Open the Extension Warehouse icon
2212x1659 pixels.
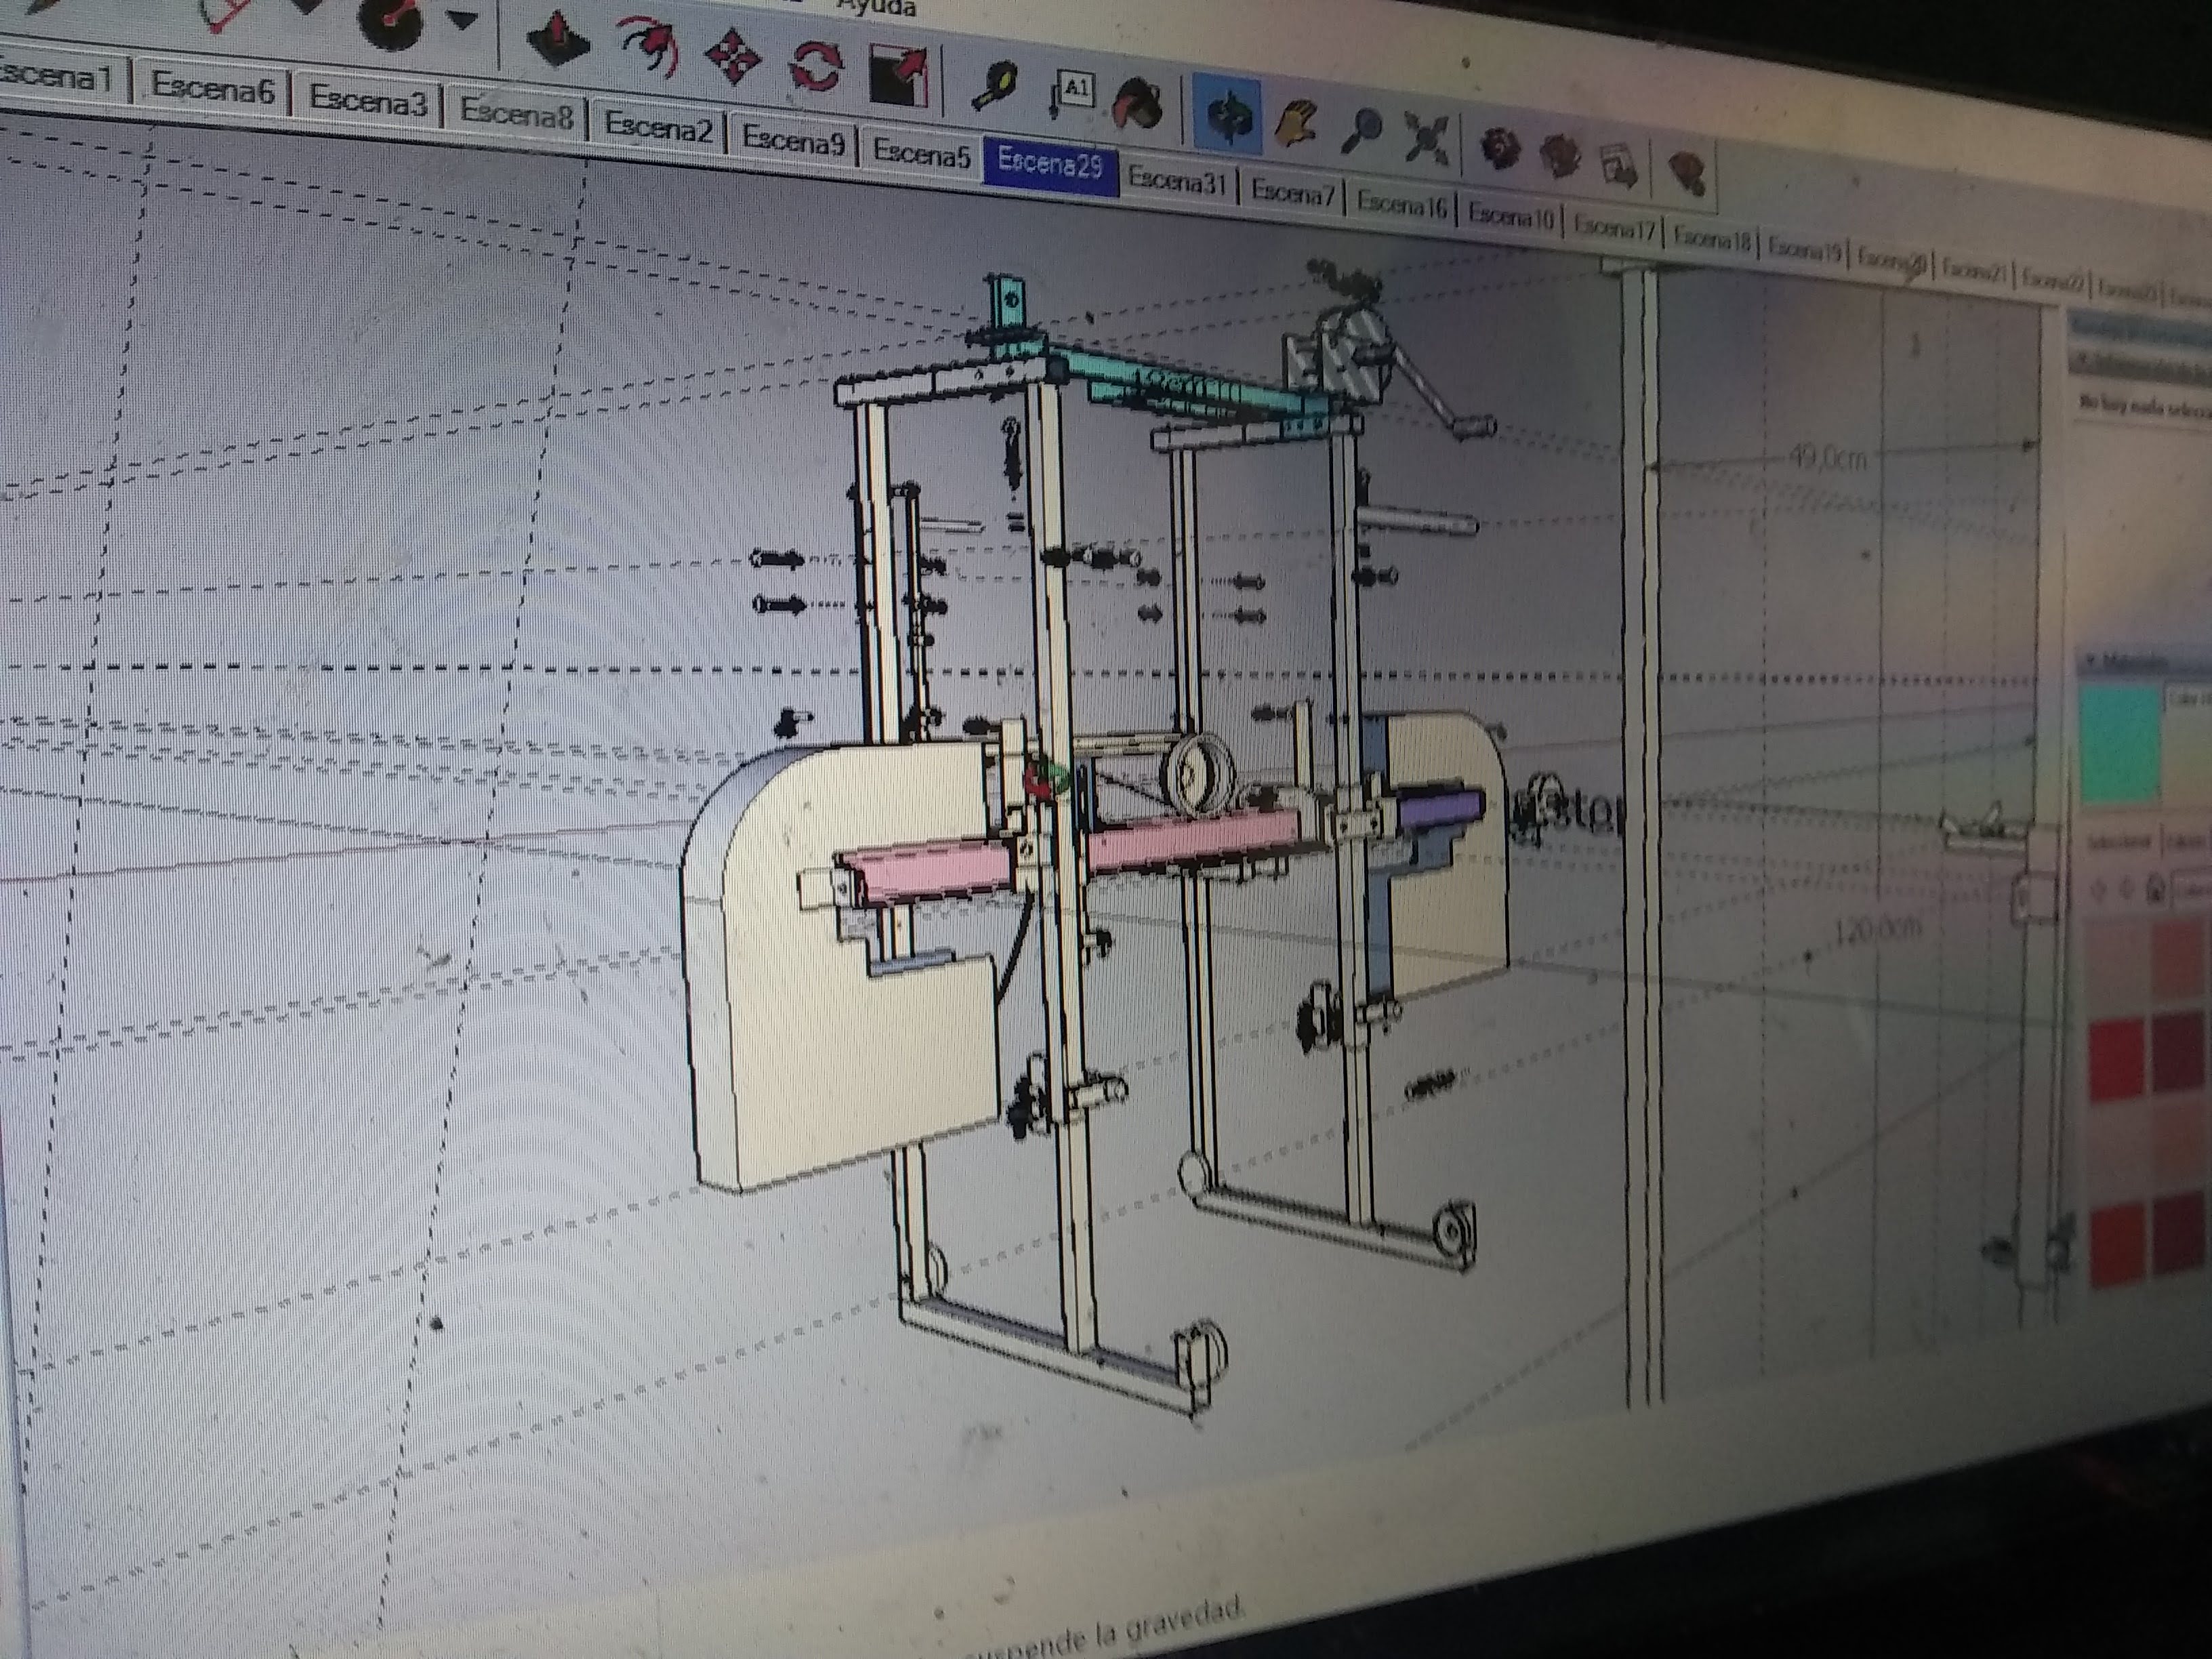(1688, 172)
